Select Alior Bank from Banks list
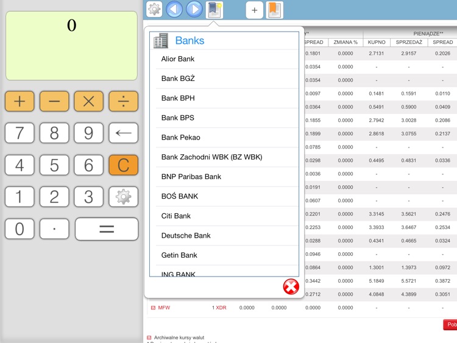Screen dimensions: 457x343 (224, 59)
